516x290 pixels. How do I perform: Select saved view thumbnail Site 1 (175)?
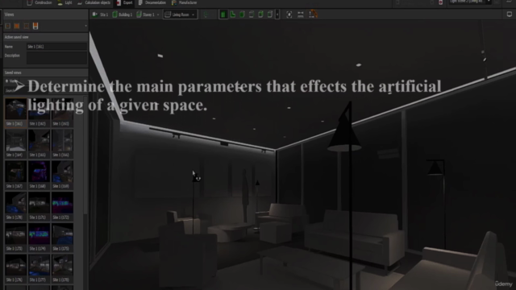point(62,237)
